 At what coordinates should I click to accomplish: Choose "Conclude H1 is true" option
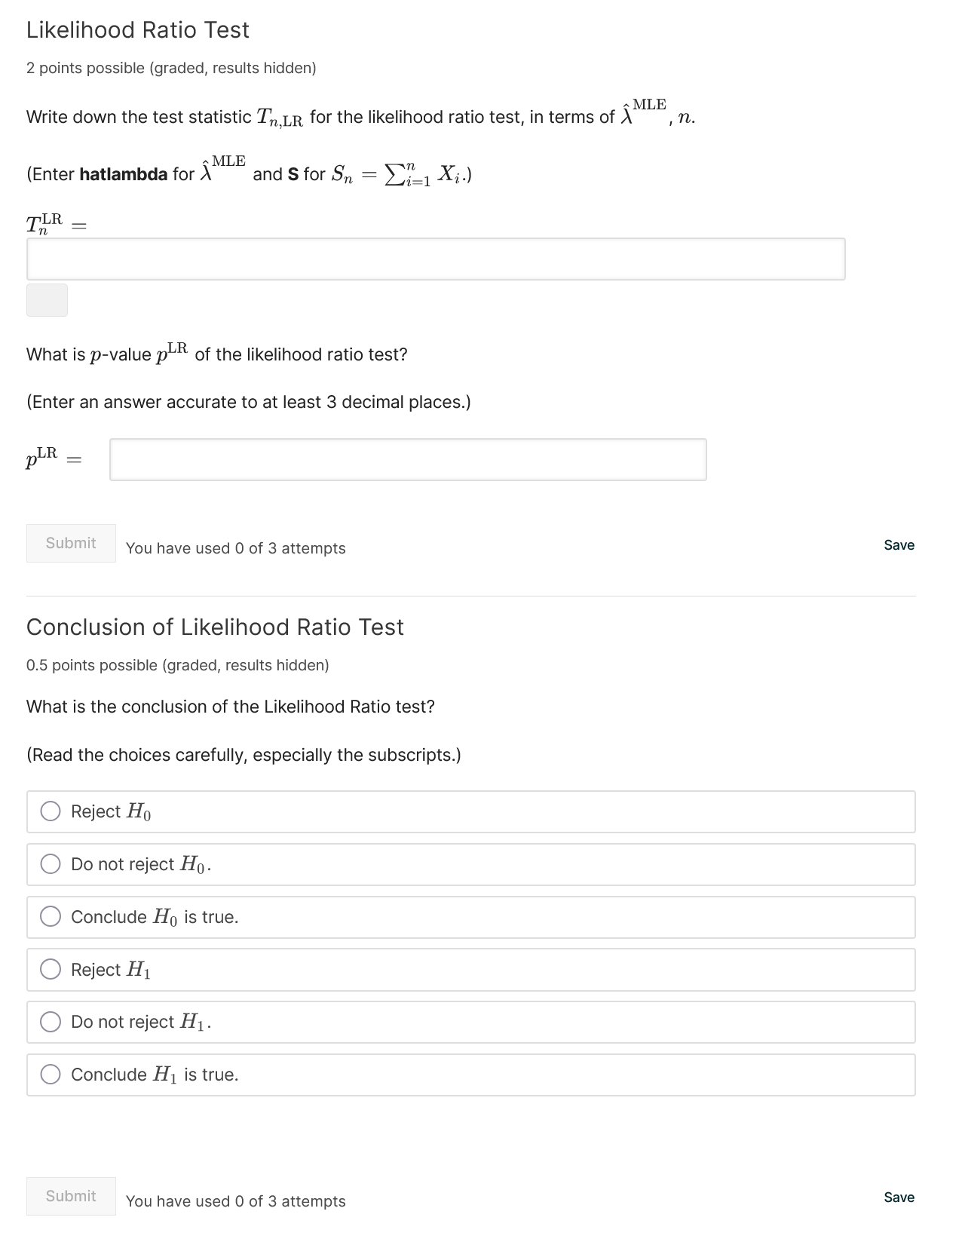51,1075
